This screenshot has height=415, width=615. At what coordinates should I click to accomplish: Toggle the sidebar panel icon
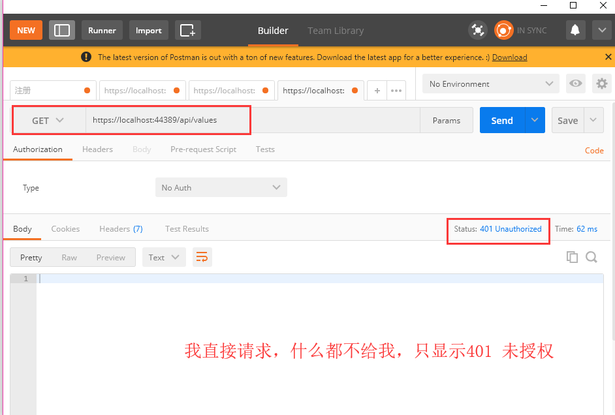pos(61,31)
